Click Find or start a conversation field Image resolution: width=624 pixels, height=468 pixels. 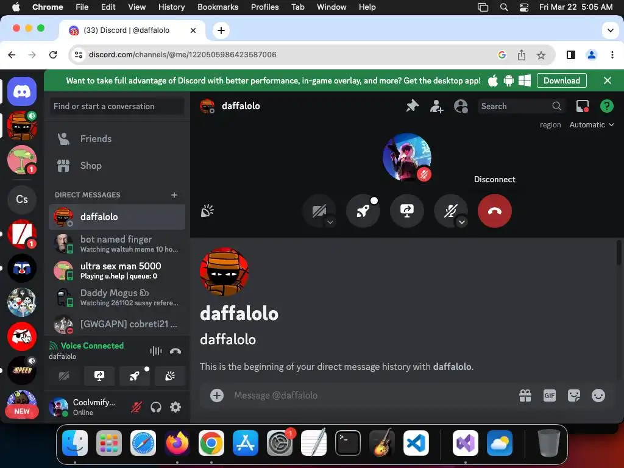(x=117, y=106)
